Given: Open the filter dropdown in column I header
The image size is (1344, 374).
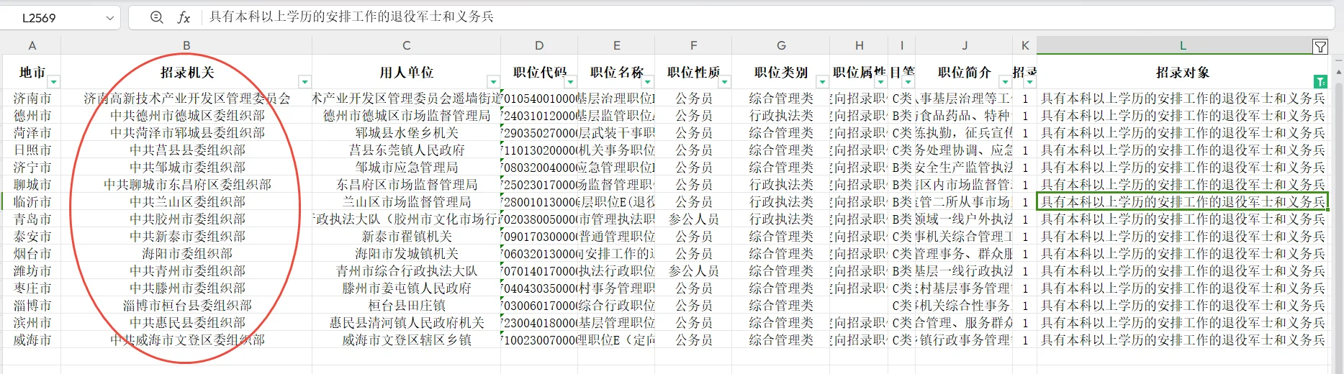Looking at the screenshot, I should [x=908, y=82].
